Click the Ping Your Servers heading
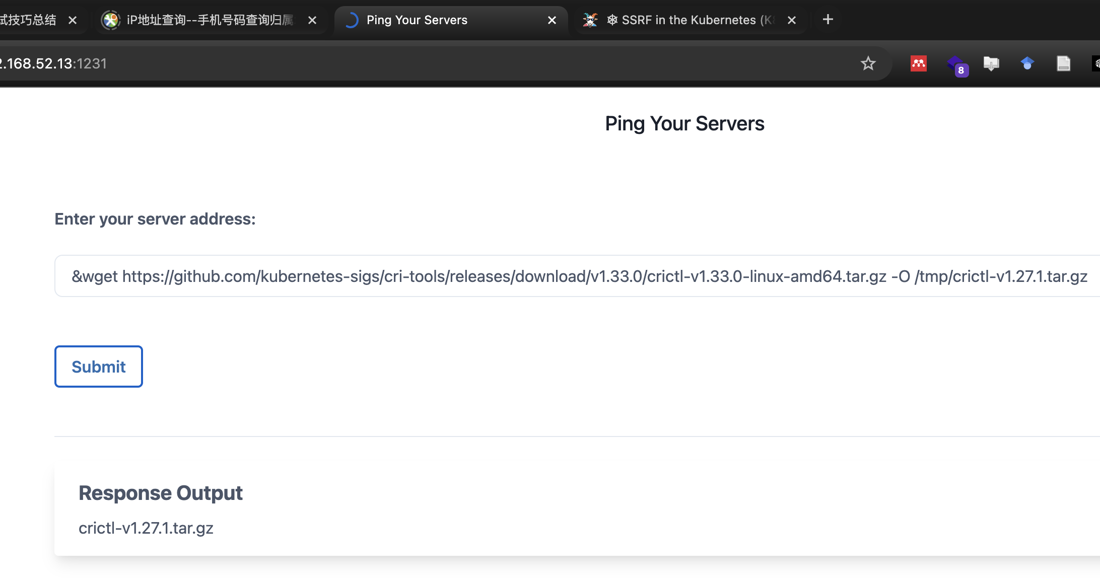Image resolution: width=1100 pixels, height=583 pixels. [684, 123]
